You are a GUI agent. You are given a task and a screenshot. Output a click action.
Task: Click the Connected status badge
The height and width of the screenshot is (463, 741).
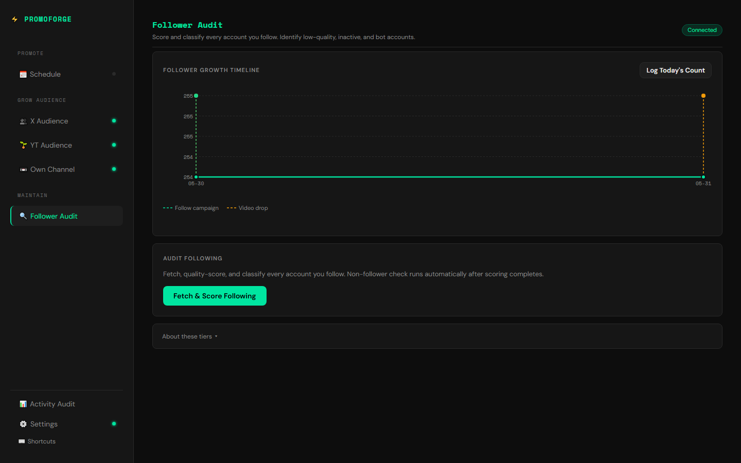pyautogui.click(x=702, y=30)
